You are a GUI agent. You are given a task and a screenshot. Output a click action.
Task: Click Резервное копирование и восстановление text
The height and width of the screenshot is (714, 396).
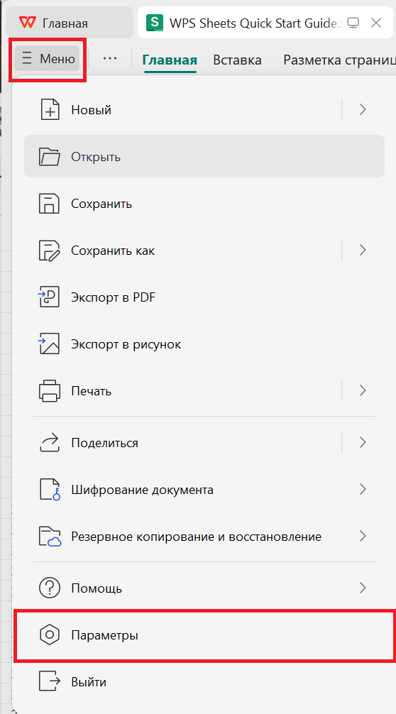[196, 537]
